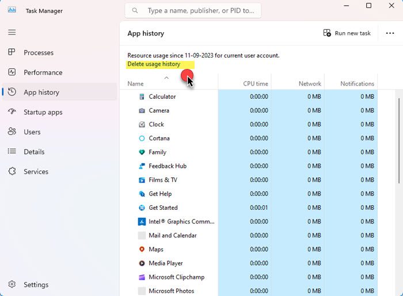Image resolution: width=403 pixels, height=296 pixels.
Task: Click the Startup apps gauge icon
Action: [12, 112]
